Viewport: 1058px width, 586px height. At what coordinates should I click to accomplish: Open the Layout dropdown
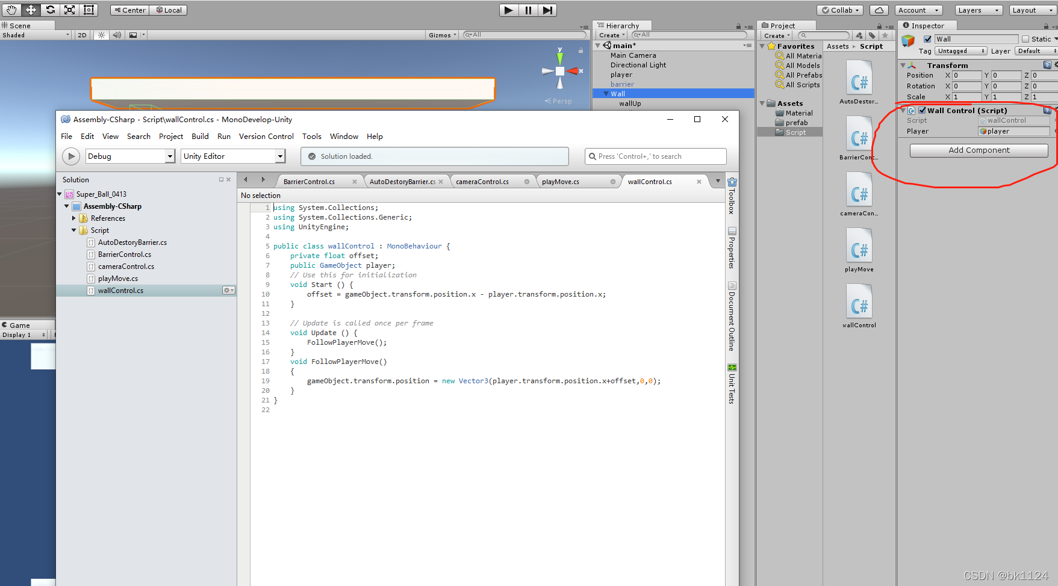click(1032, 10)
